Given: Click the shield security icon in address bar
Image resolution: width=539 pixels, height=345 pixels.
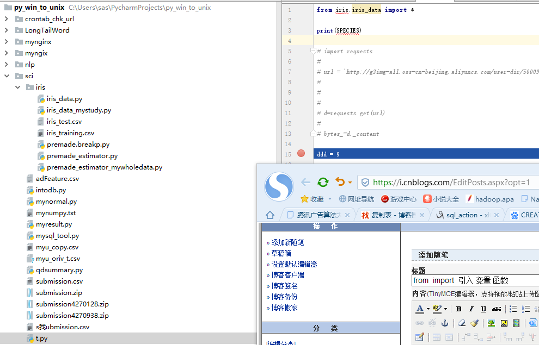Looking at the screenshot, I should [x=365, y=183].
